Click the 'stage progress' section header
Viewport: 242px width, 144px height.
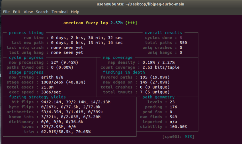pyautogui.click(x=26, y=72)
